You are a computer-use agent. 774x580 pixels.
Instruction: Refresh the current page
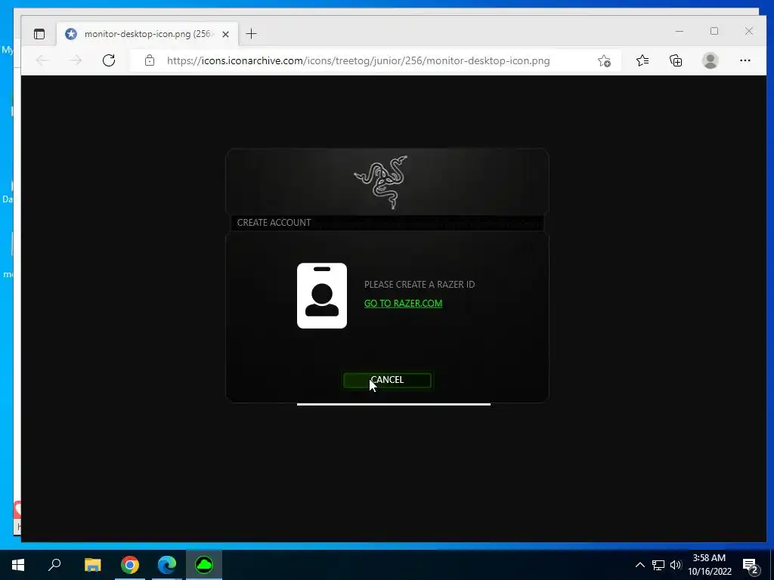(109, 60)
